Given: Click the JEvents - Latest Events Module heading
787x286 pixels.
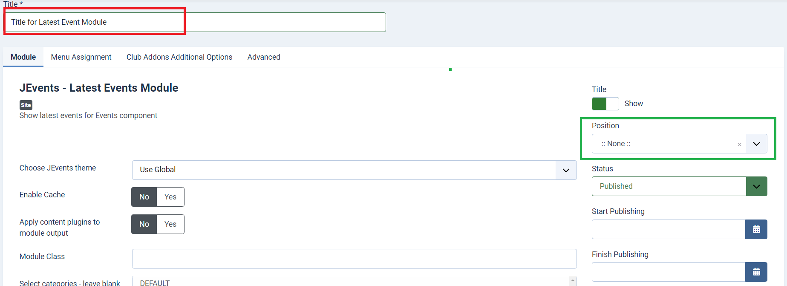Looking at the screenshot, I should [99, 88].
